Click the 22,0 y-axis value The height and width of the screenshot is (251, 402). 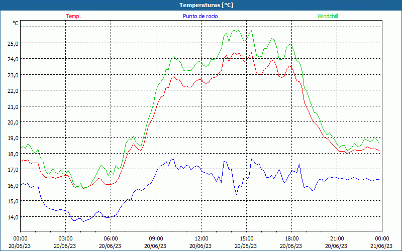[13, 91]
